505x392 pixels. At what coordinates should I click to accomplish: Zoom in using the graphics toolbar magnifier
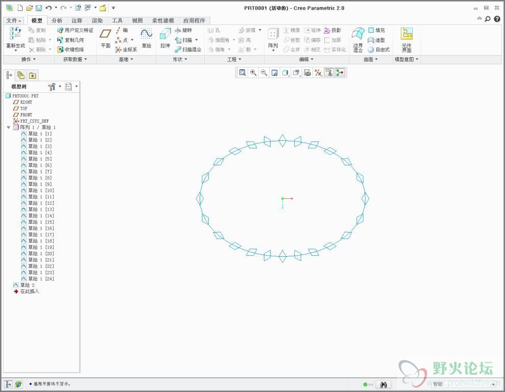pyautogui.click(x=253, y=73)
